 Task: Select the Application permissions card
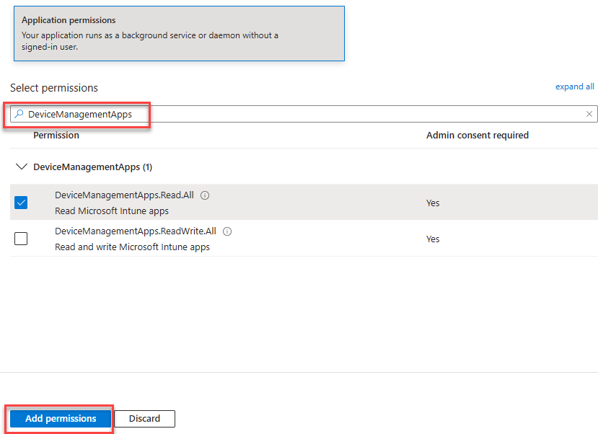179,33
